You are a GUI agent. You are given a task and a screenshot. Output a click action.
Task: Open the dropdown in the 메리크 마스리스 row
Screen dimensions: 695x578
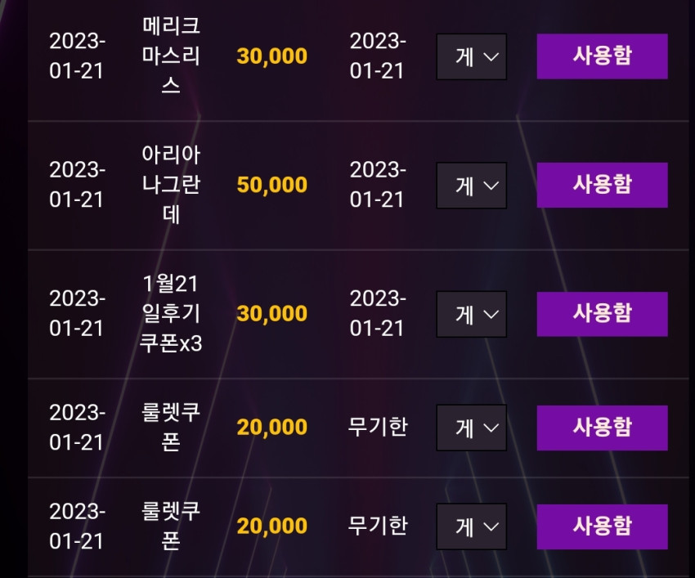pos(471,56)
